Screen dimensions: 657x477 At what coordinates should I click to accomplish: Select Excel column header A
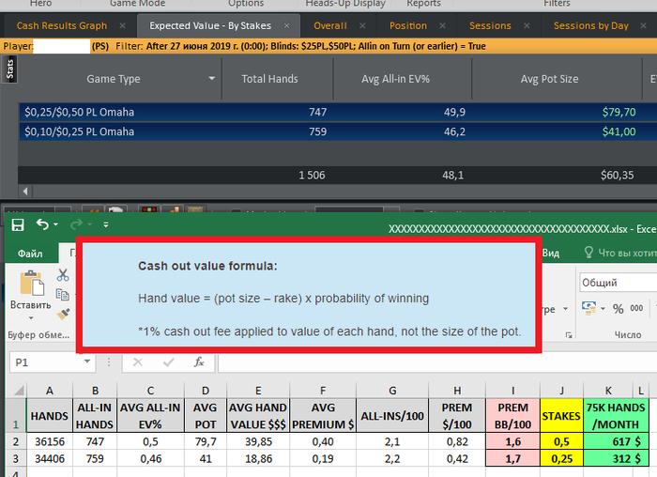(x=50, y=391)
